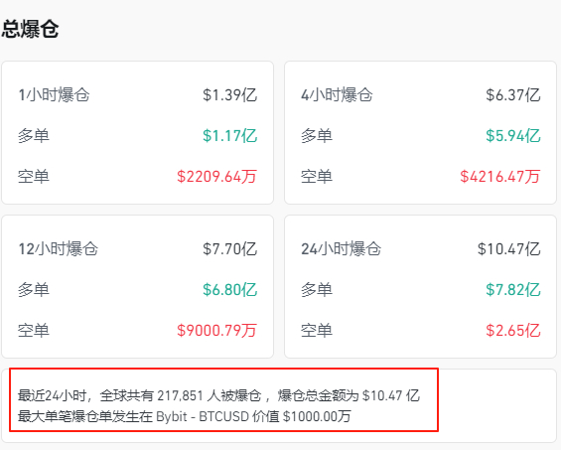Click 24-hour long value $7.82亿
The image size is (561, 450).
(512, 290)
